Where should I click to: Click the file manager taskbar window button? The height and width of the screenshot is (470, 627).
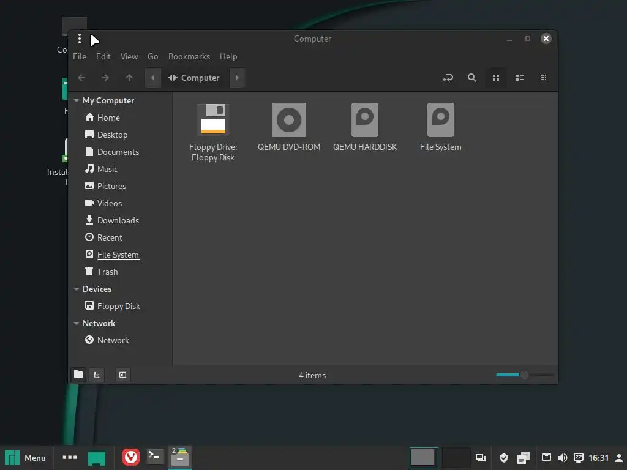pyautogui.click(x=180, y=457)
